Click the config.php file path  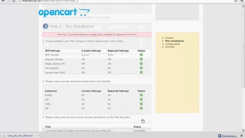(78, 130)
